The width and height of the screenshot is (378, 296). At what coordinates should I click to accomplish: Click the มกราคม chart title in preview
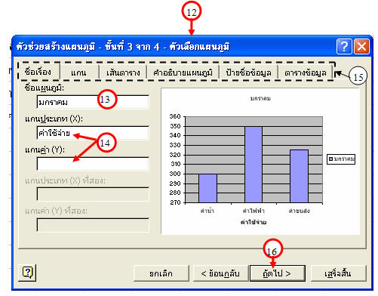260,98
